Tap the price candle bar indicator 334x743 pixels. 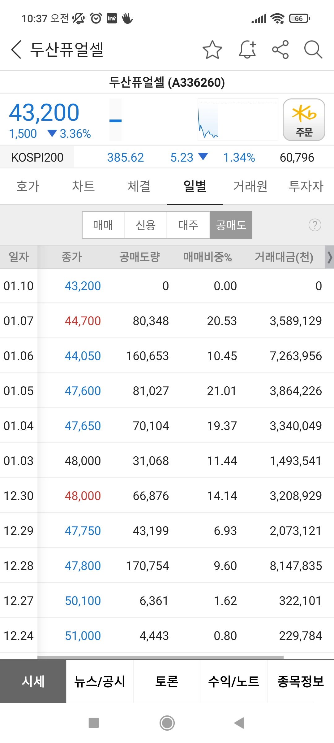click(115, 120)
